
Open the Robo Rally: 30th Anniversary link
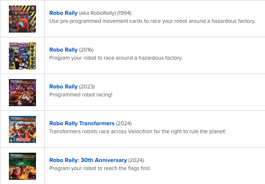[x=88, y=160]
